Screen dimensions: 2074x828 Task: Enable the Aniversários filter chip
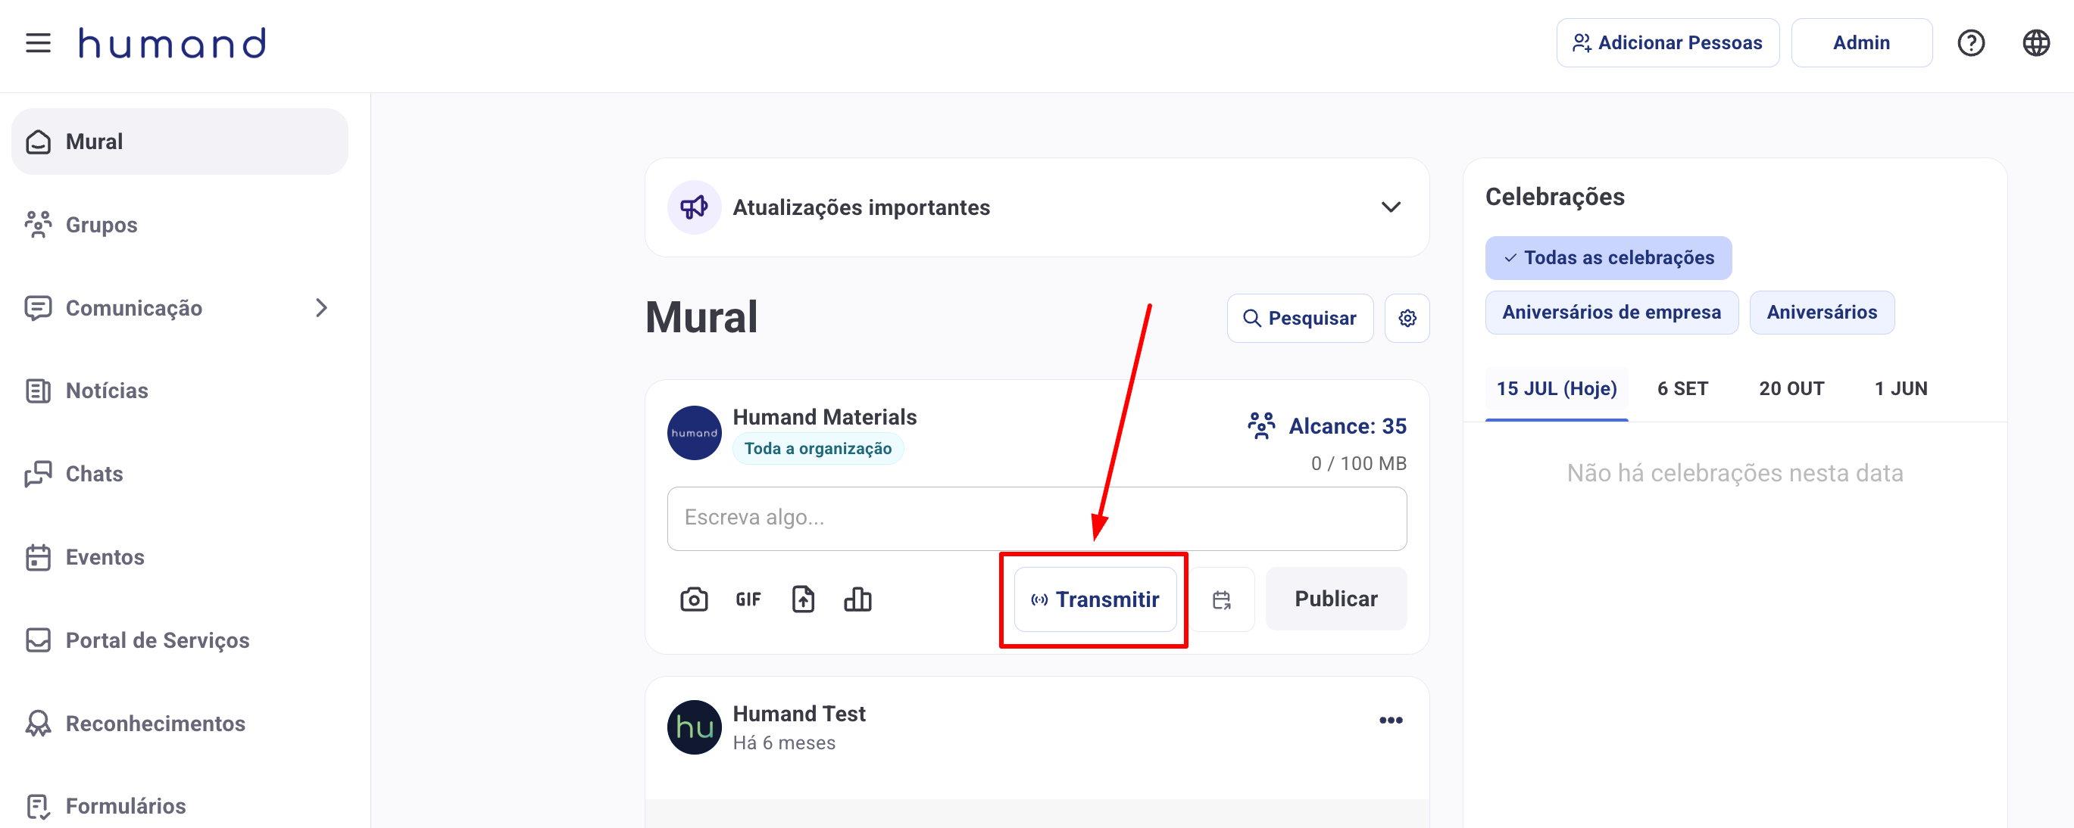pos(1821,313)
